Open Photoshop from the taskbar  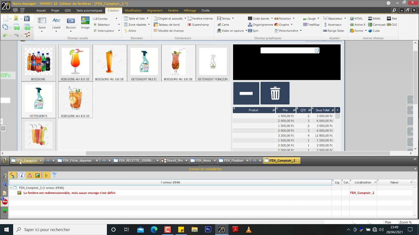208,229
